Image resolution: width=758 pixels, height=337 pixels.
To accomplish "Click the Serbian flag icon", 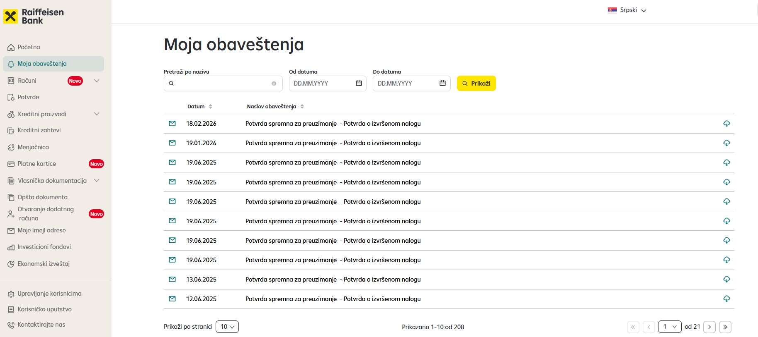I will [x=612, y=10].
